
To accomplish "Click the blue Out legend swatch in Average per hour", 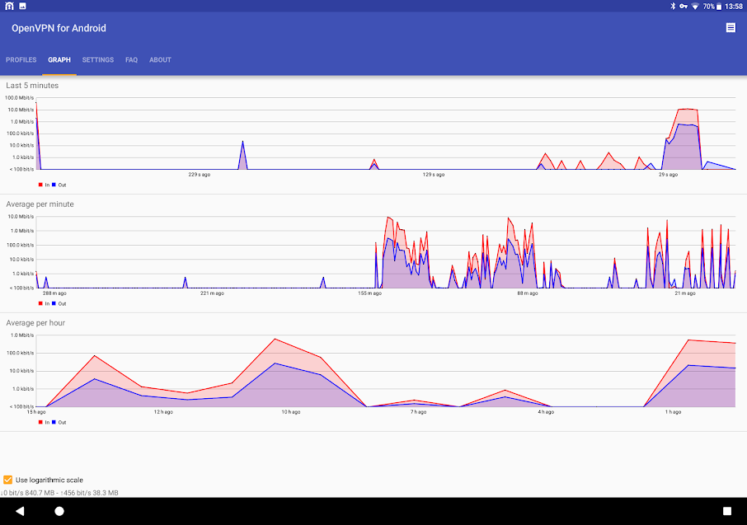I will click(x=54, y=422).
